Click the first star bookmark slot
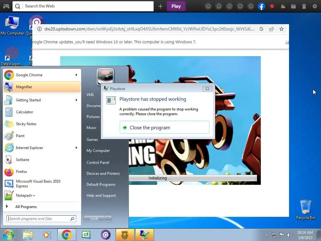Screen dimensions: 321x241 pos(208,6)
